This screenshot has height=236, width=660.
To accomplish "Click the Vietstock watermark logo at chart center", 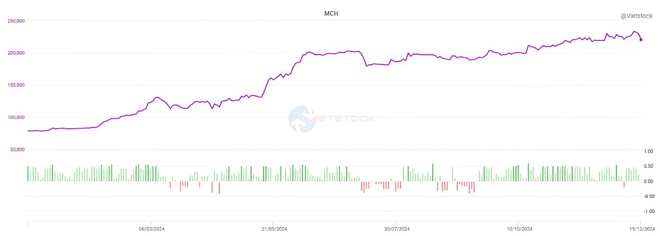I will [302, 119].
